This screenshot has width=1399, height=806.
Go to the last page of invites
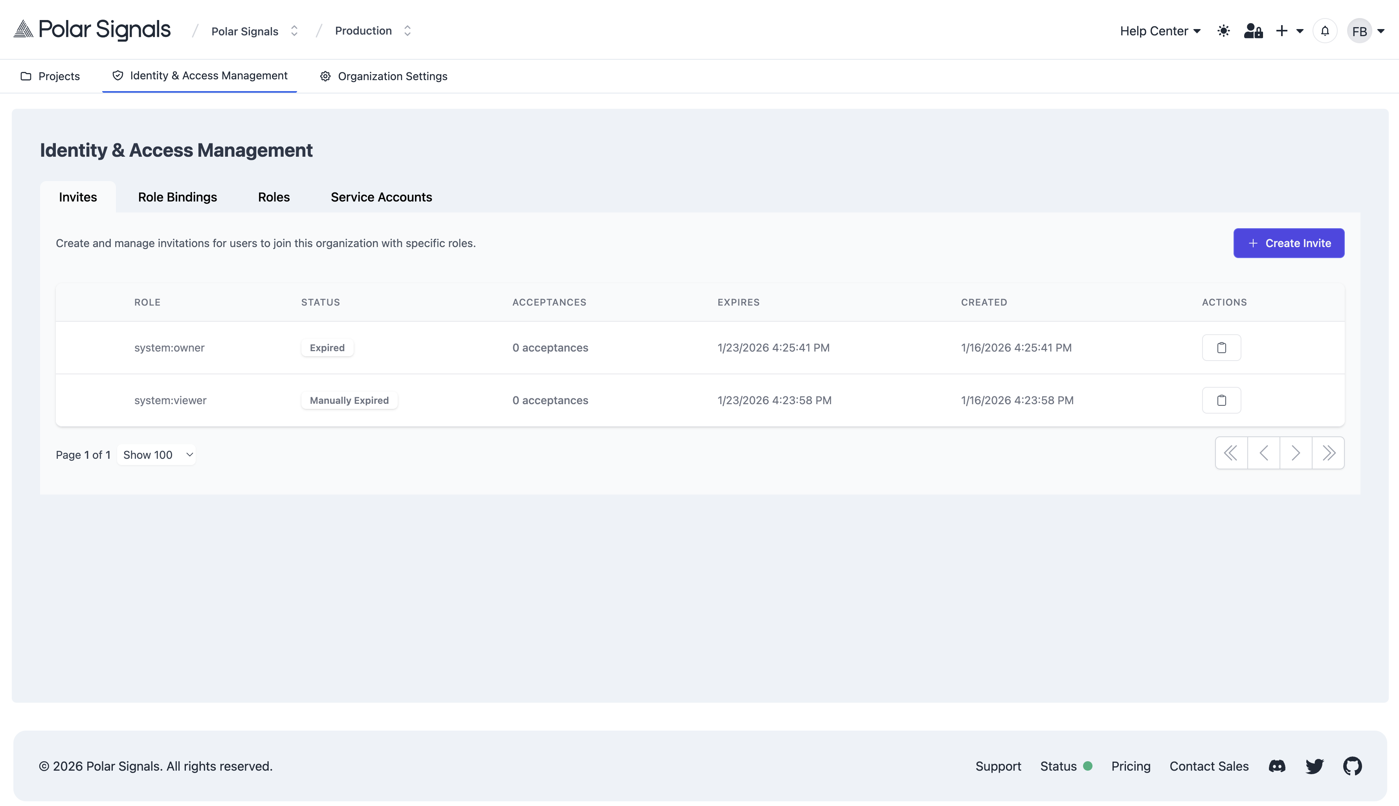tap(1328, 453)
